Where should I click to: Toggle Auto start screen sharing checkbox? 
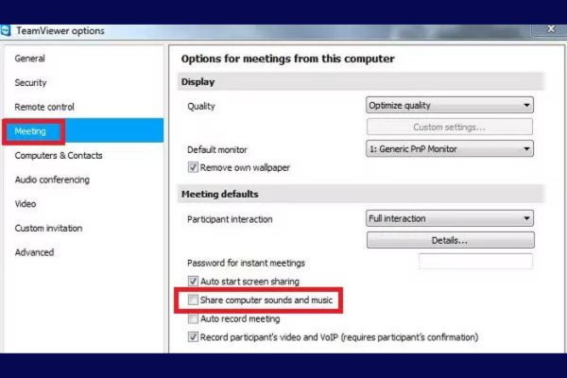[x=193, y=281]
